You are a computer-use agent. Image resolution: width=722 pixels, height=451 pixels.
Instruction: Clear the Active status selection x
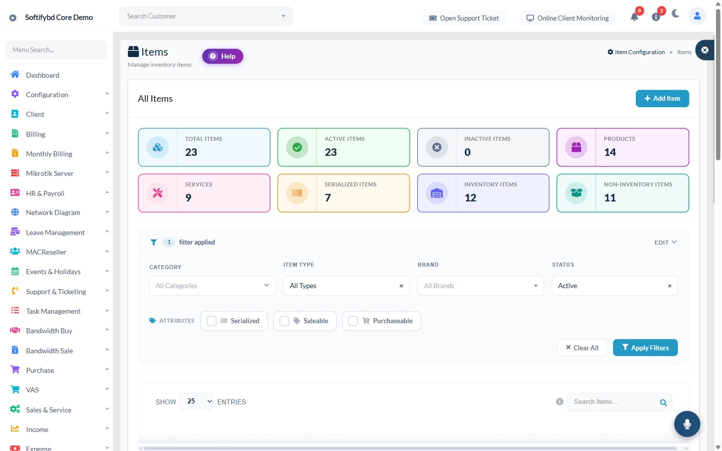tap(669, 286)
